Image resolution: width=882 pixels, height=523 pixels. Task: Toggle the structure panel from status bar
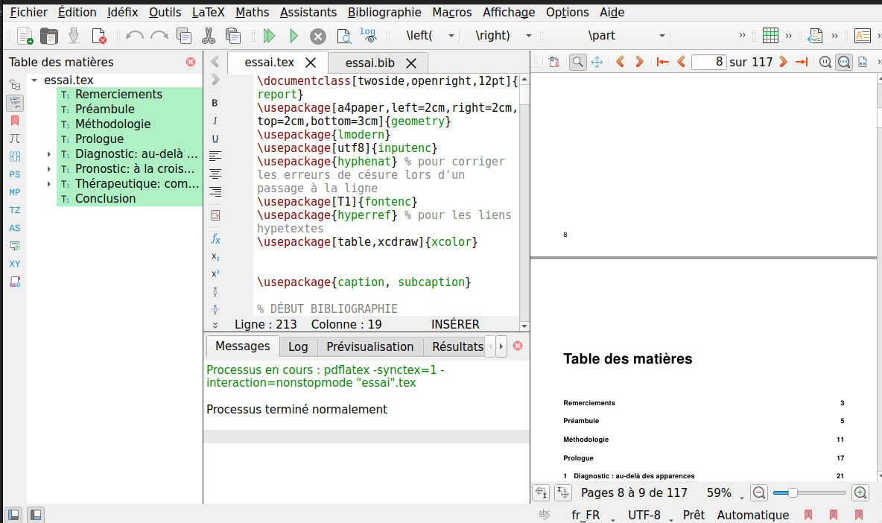click(x=13, y=515)
